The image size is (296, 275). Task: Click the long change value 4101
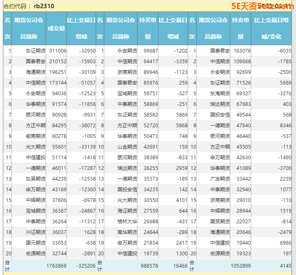[x=182, y=200]
